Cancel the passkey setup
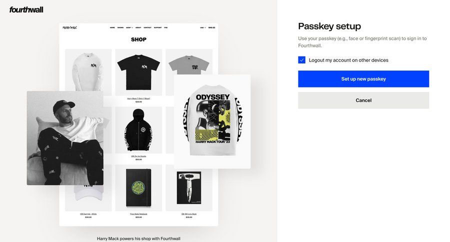Screen dimensions: 450x242 (363, 100)
